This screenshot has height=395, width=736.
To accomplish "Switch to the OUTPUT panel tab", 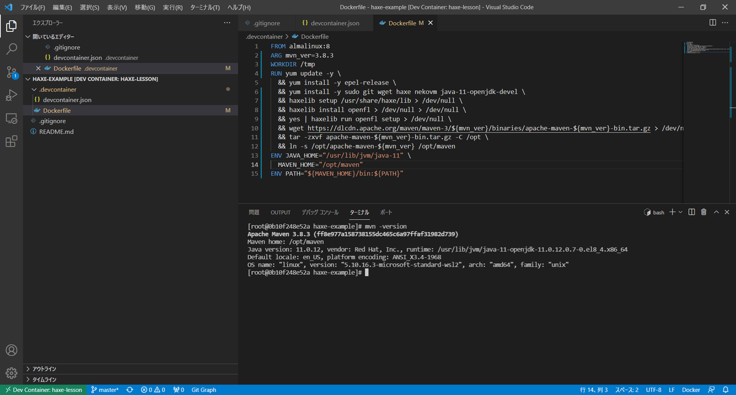I will tap(281, 212).
